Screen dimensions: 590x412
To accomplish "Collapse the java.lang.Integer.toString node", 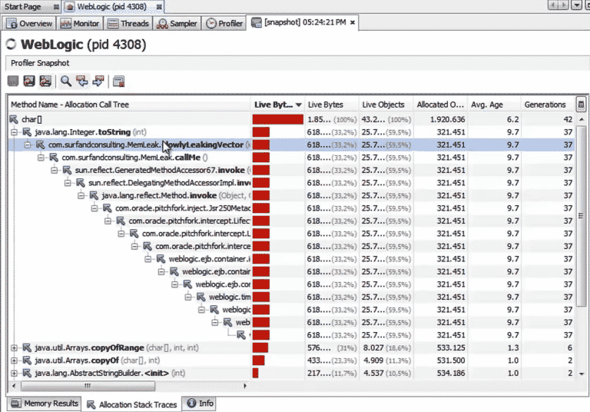I will 14,132.
